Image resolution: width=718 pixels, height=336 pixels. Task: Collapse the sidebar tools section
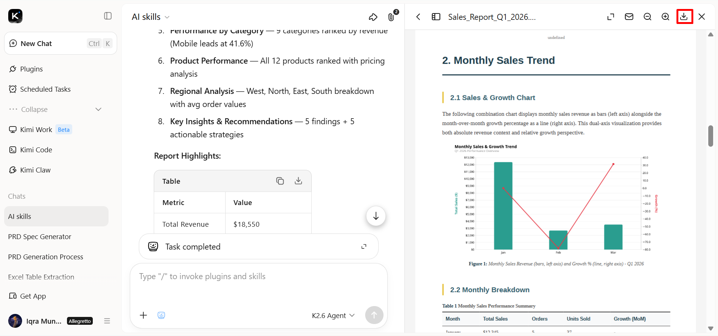click(55, 109)
